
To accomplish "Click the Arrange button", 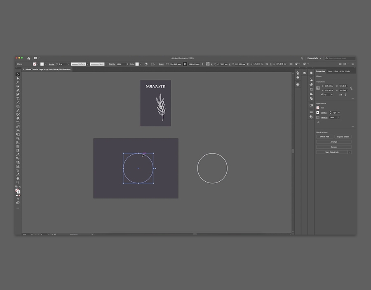I will coord(334,142).
